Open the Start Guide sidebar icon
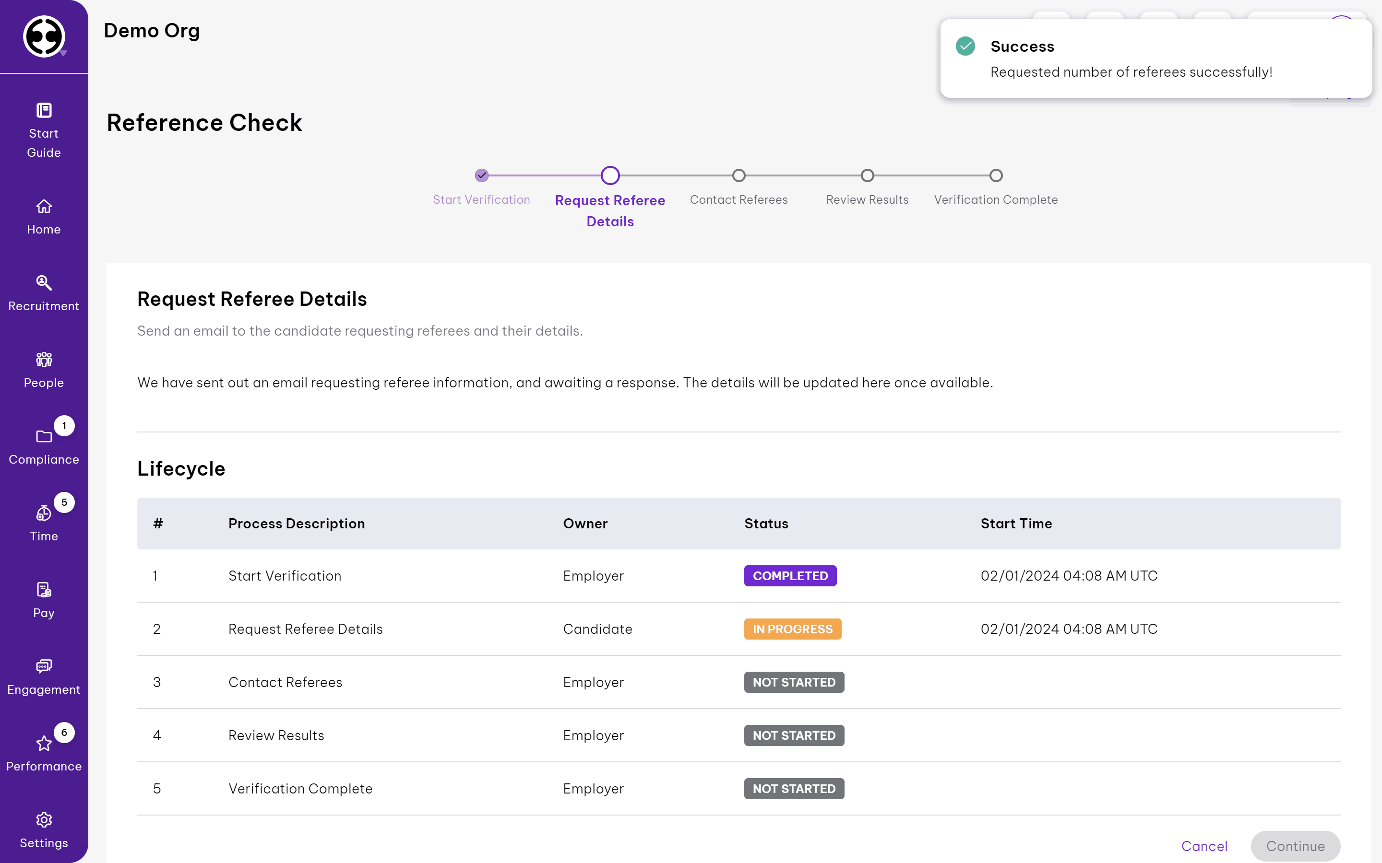Viewport: 1382px width, 863px height. coord(44,110)
